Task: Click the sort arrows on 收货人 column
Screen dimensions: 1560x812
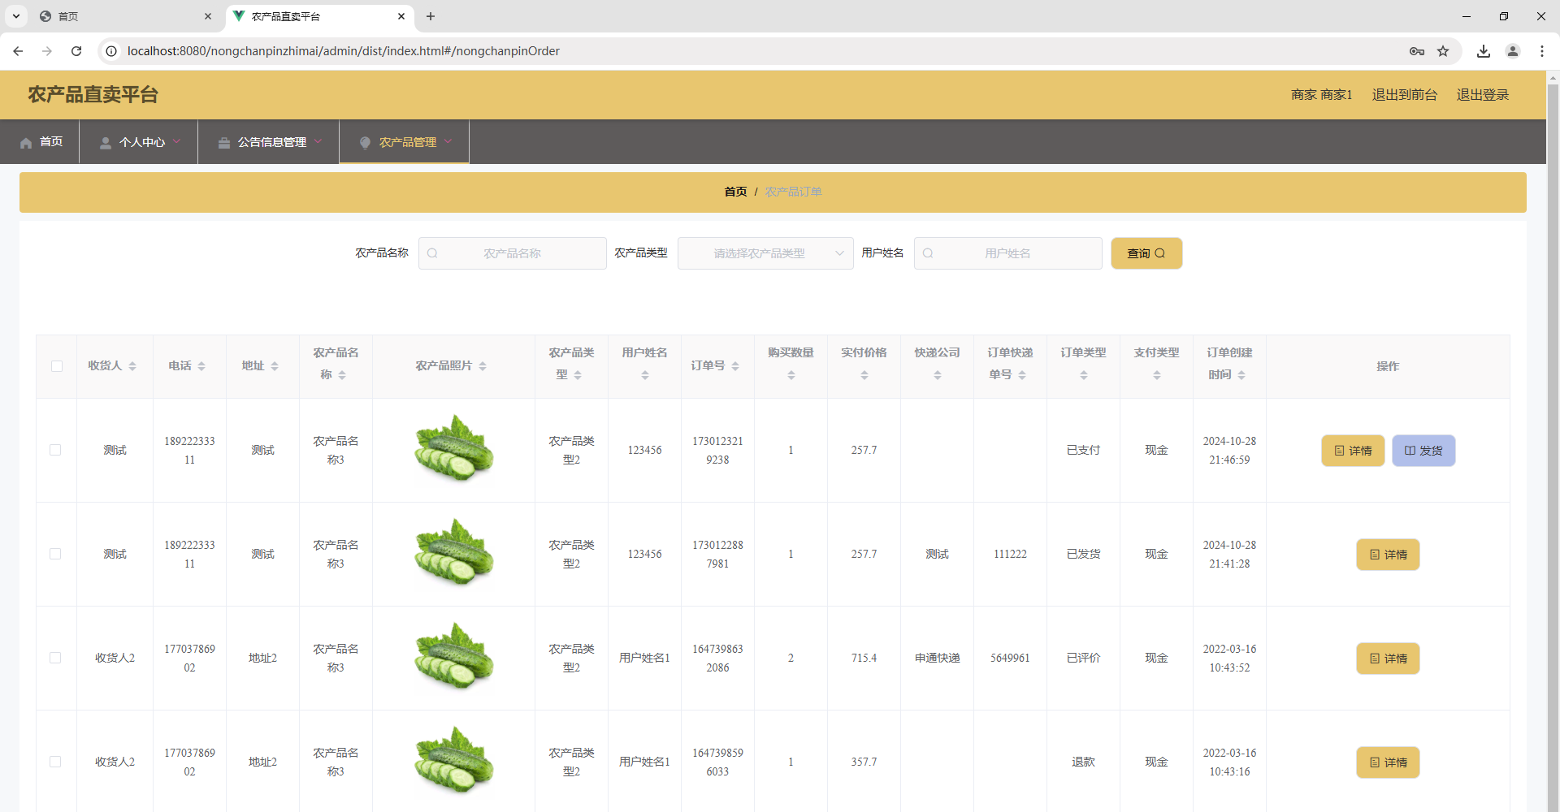Action: [132, 366]
